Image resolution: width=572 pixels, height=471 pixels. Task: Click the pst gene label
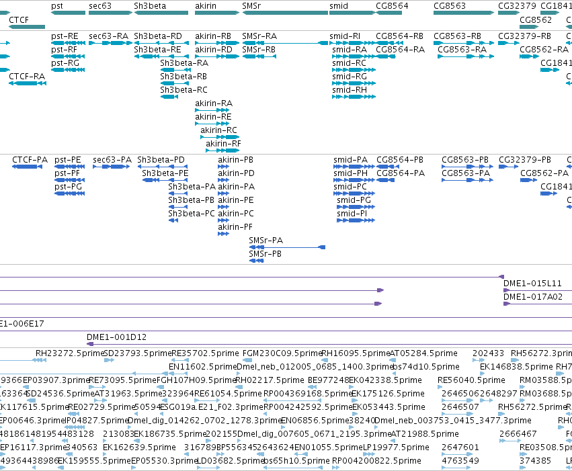[x=57, y=6]
